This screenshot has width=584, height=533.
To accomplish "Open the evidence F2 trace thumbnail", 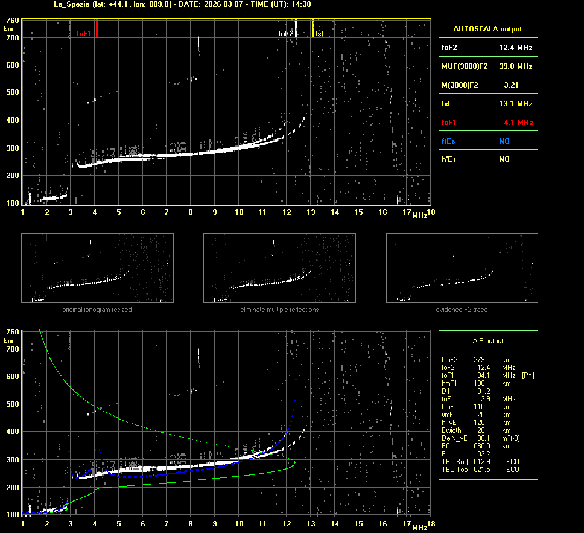I will pyautogui.click(x=462, y=268).
